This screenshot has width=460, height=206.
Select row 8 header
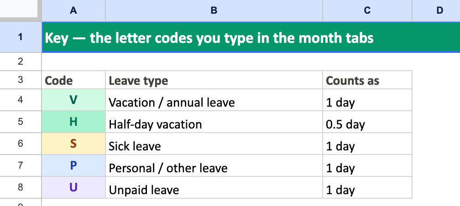click(x=21, y=187)
